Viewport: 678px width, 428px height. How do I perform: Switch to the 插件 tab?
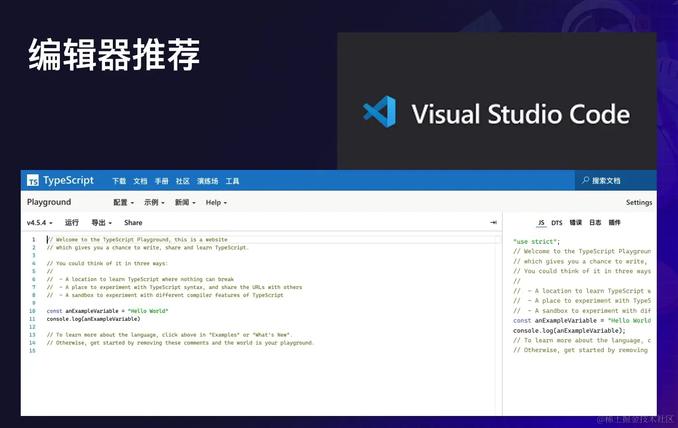click(x=614, y=222)
